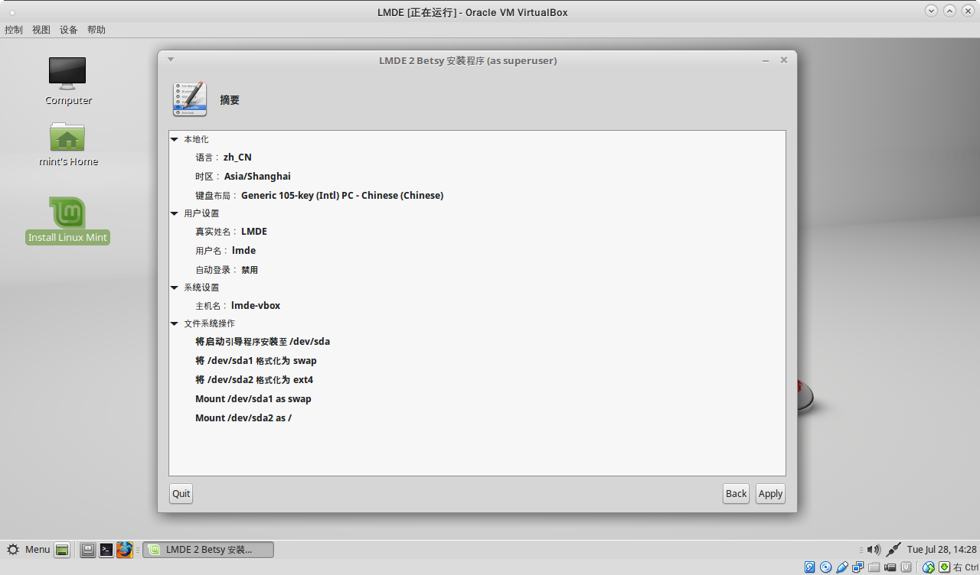Click the VirtualBox mouse integration status icon
Image resolution: width=980 pixels, height=575 pixels.
[929, 567]
